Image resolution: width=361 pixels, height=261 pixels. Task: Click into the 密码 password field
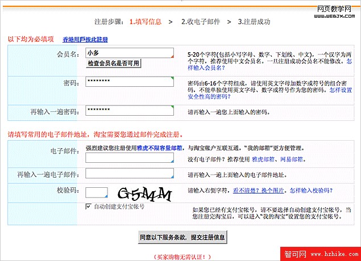pos(129,82)
